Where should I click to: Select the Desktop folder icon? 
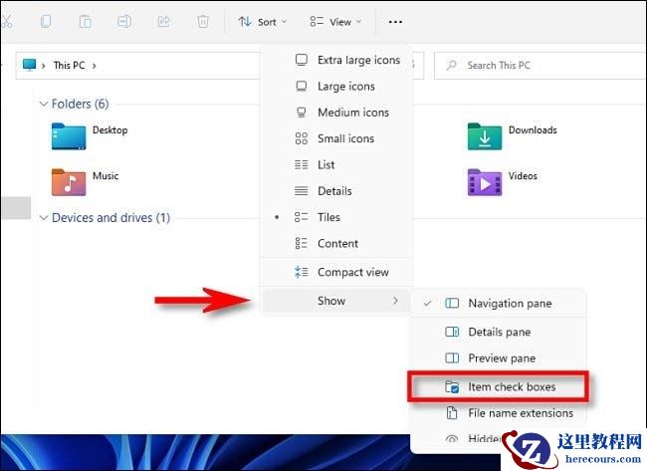coord(69,136)
